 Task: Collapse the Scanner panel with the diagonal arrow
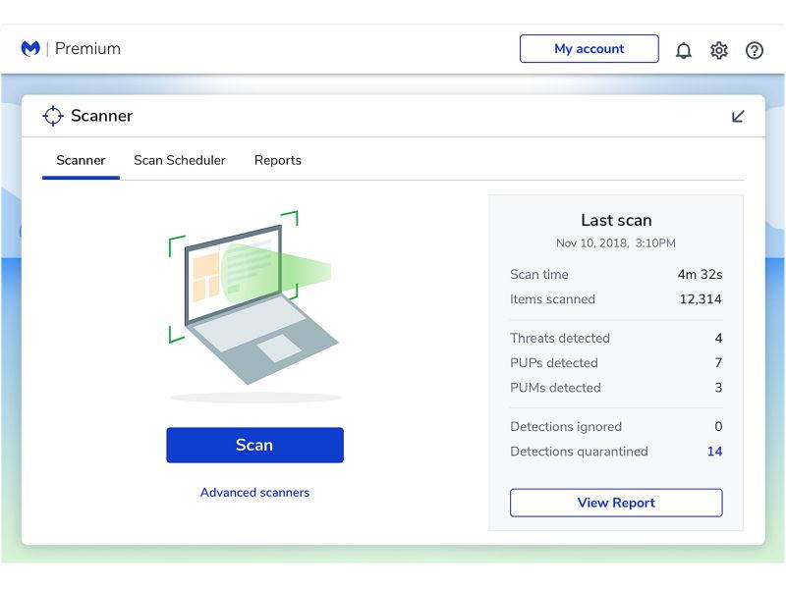coord(740,116)
